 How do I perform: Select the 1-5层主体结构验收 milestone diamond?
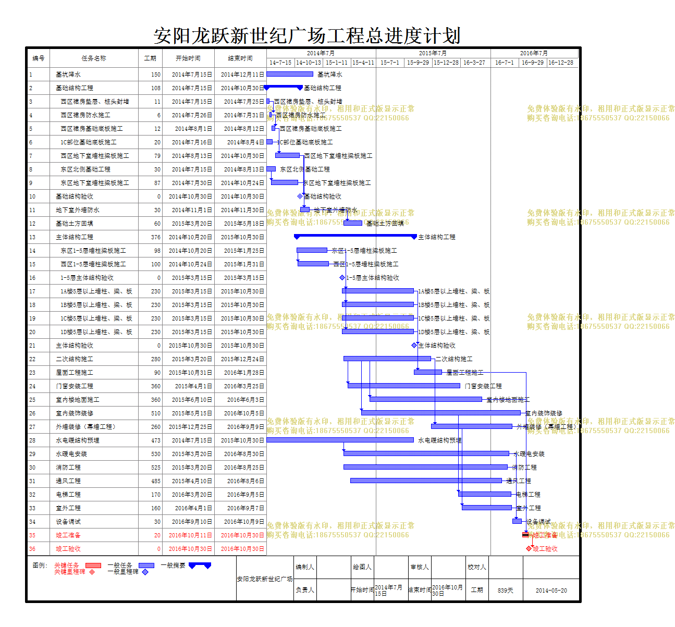tap(342, 278)
